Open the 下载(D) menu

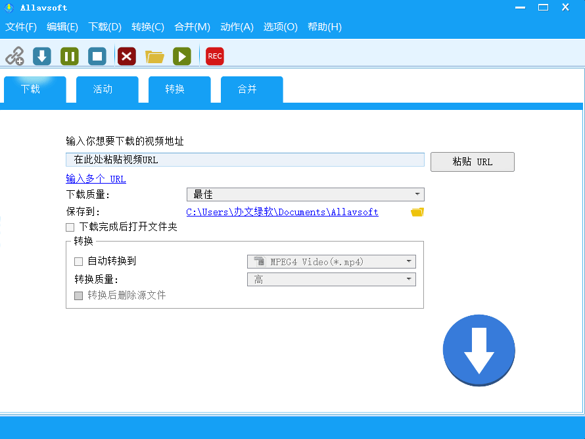105,27
